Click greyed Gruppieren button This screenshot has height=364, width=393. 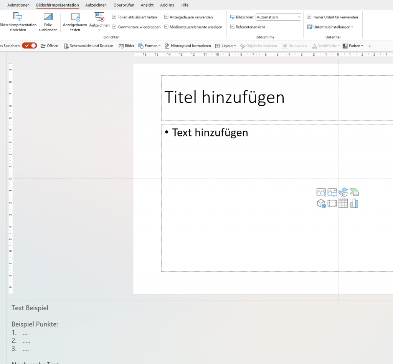tap(294, 46)
